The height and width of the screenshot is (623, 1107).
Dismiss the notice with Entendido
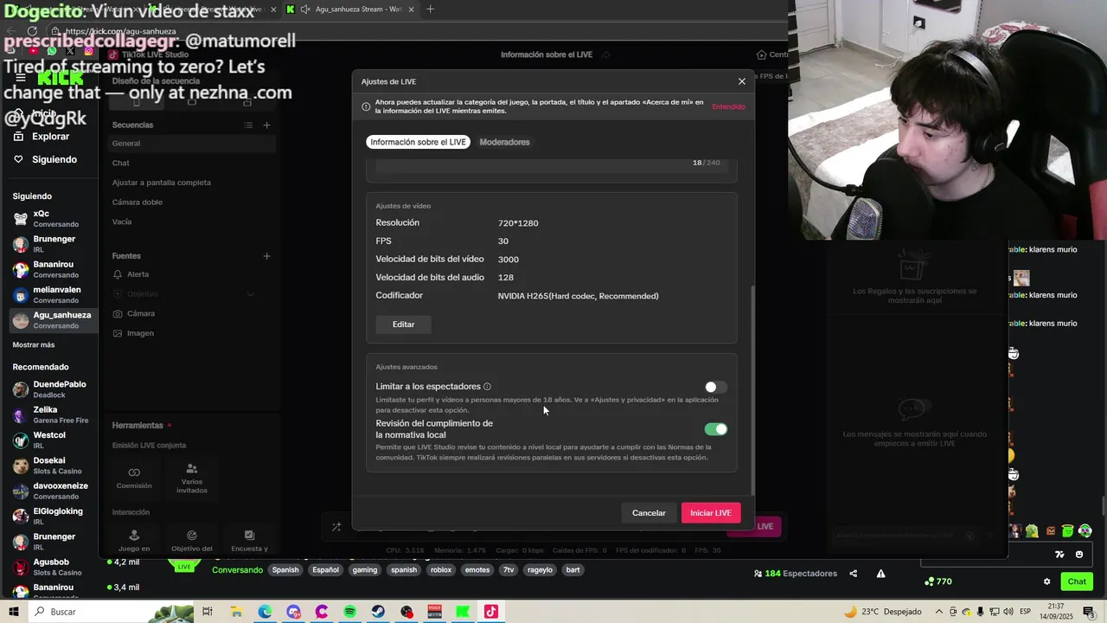728,106
